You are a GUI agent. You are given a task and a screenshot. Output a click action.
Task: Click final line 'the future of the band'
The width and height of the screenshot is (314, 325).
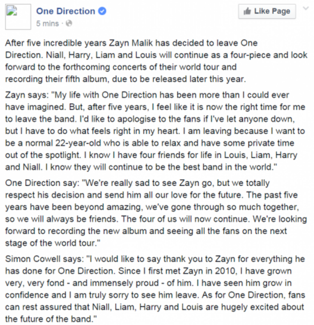48,319
